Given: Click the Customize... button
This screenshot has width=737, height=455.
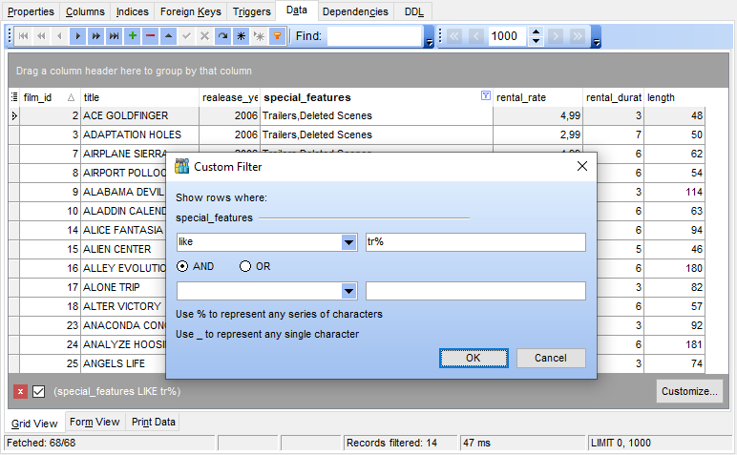Looking at the screenshot, I should coord(689,391).
